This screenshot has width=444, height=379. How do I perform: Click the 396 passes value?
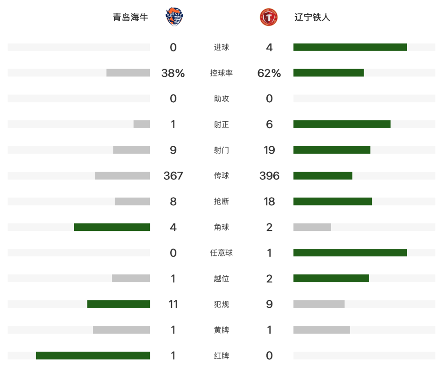click(x=269, y=176)
